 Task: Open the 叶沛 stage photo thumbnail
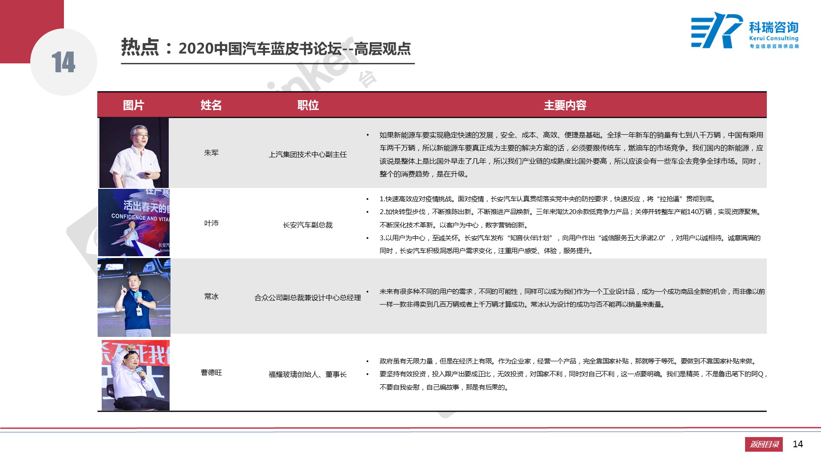coord(134,223)
